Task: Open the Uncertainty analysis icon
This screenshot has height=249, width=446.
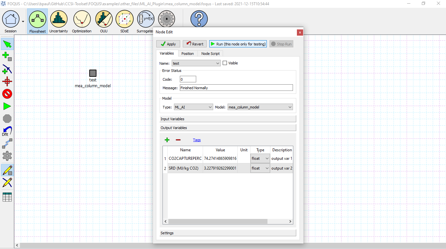Action: click(x=59, y=21)
